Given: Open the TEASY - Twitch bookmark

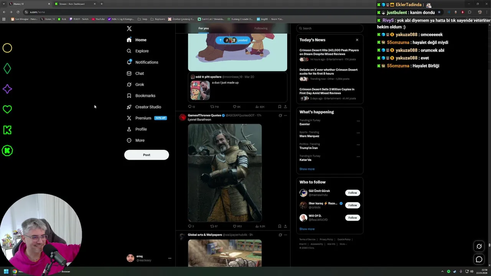Looking at the screenshot, I should pos(79,19).
